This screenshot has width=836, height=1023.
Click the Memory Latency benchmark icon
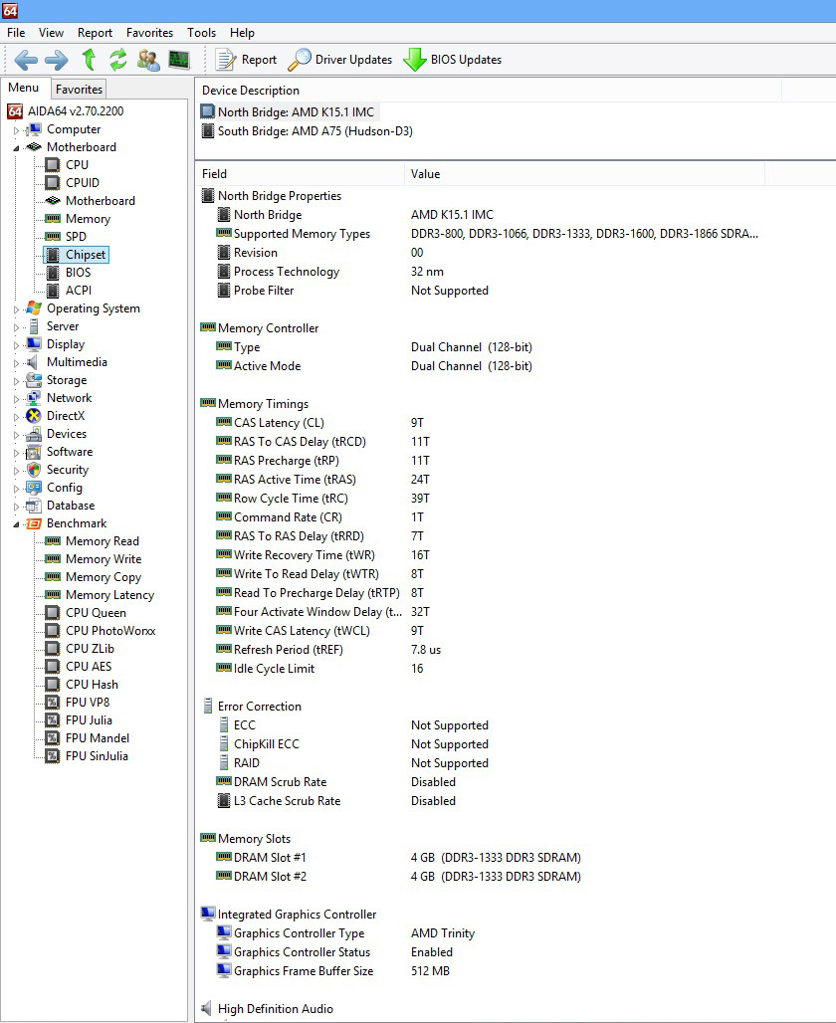pos(52,595)
